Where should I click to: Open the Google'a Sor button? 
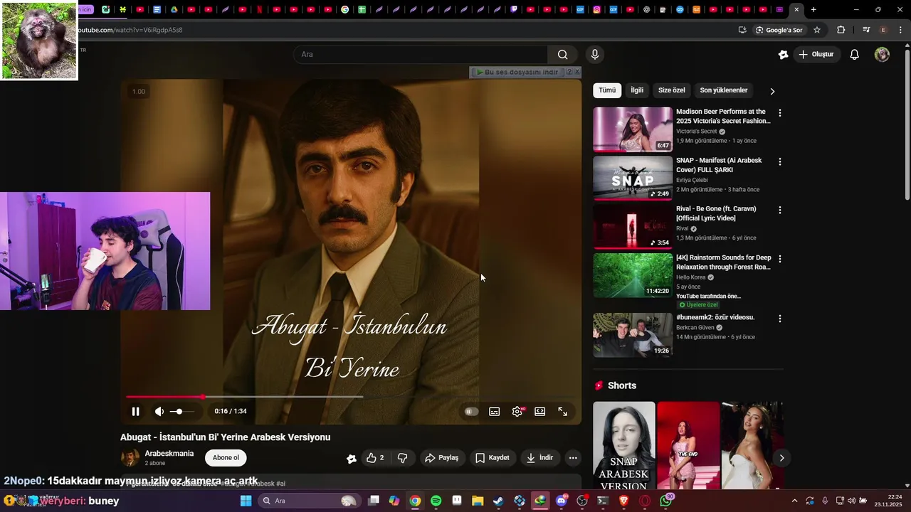[779, 30]
